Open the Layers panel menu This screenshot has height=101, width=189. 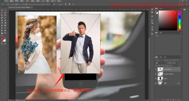(x=181, y=57)
